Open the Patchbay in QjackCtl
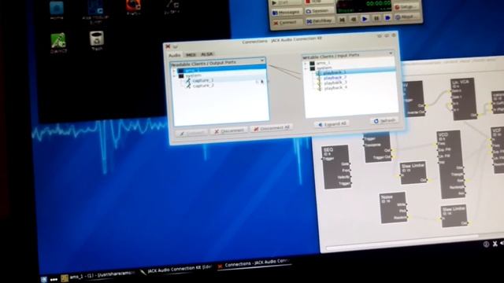The width and height of the screenshot is (504, 283). 319,21
